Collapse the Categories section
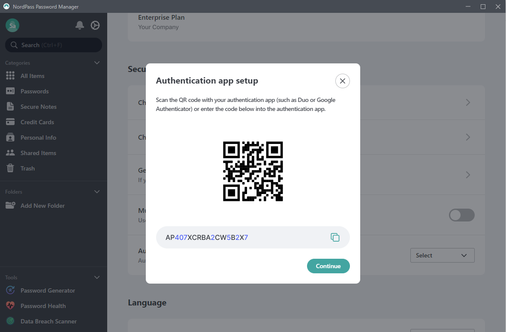Viewport: 506px width, 332px height. tap(97, 63)
